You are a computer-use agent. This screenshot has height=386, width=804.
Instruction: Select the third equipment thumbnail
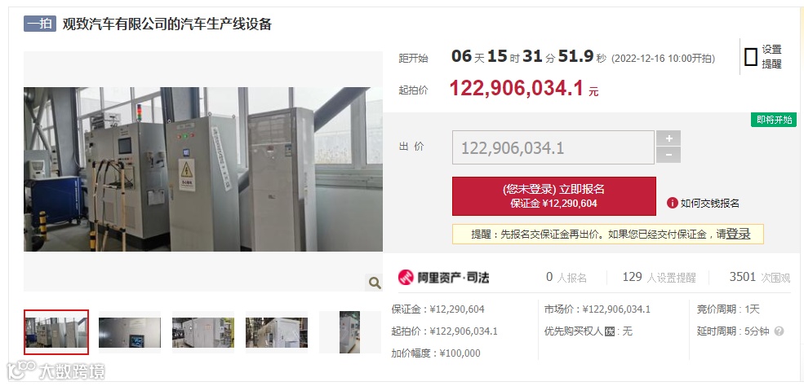(203, 332)
